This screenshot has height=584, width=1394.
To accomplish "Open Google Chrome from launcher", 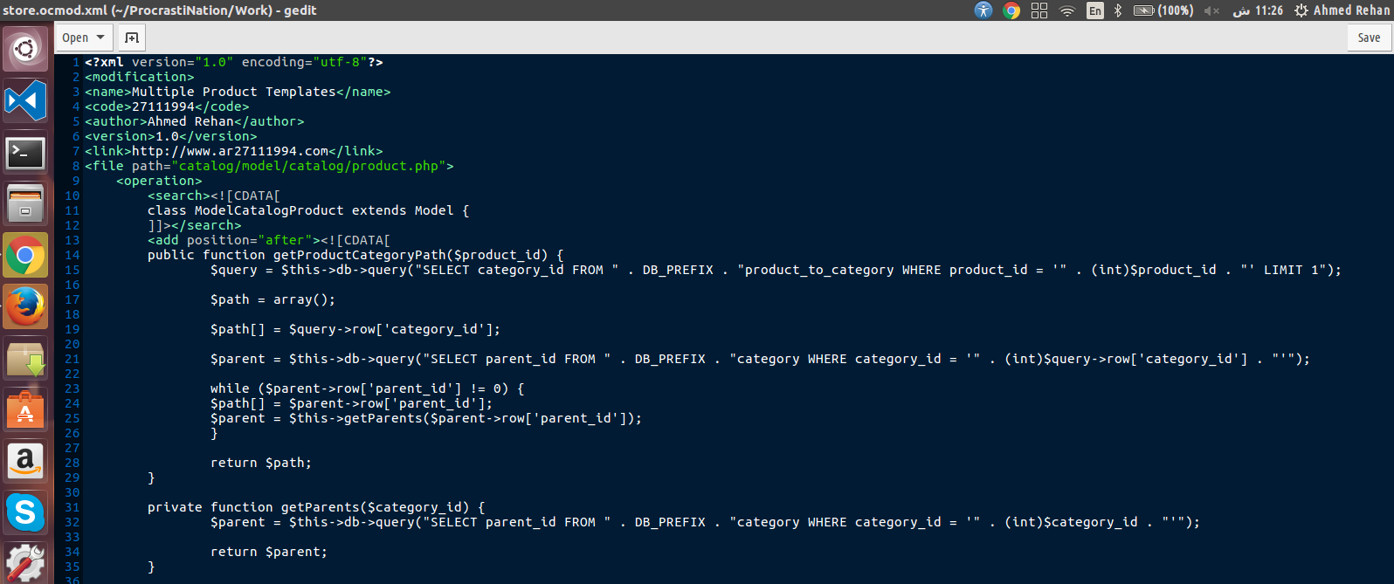I will (x=25, y=256).
